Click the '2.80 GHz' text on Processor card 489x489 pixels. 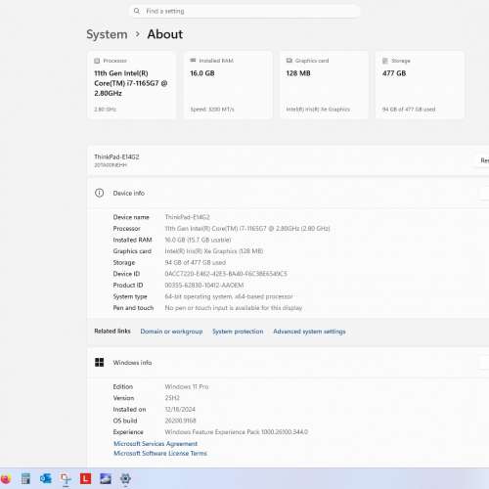(105, 110)
